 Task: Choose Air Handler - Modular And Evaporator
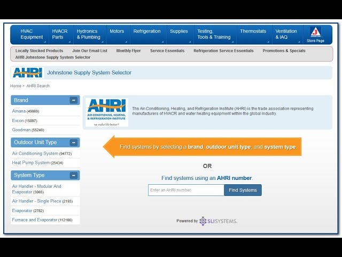coord(37,189)
